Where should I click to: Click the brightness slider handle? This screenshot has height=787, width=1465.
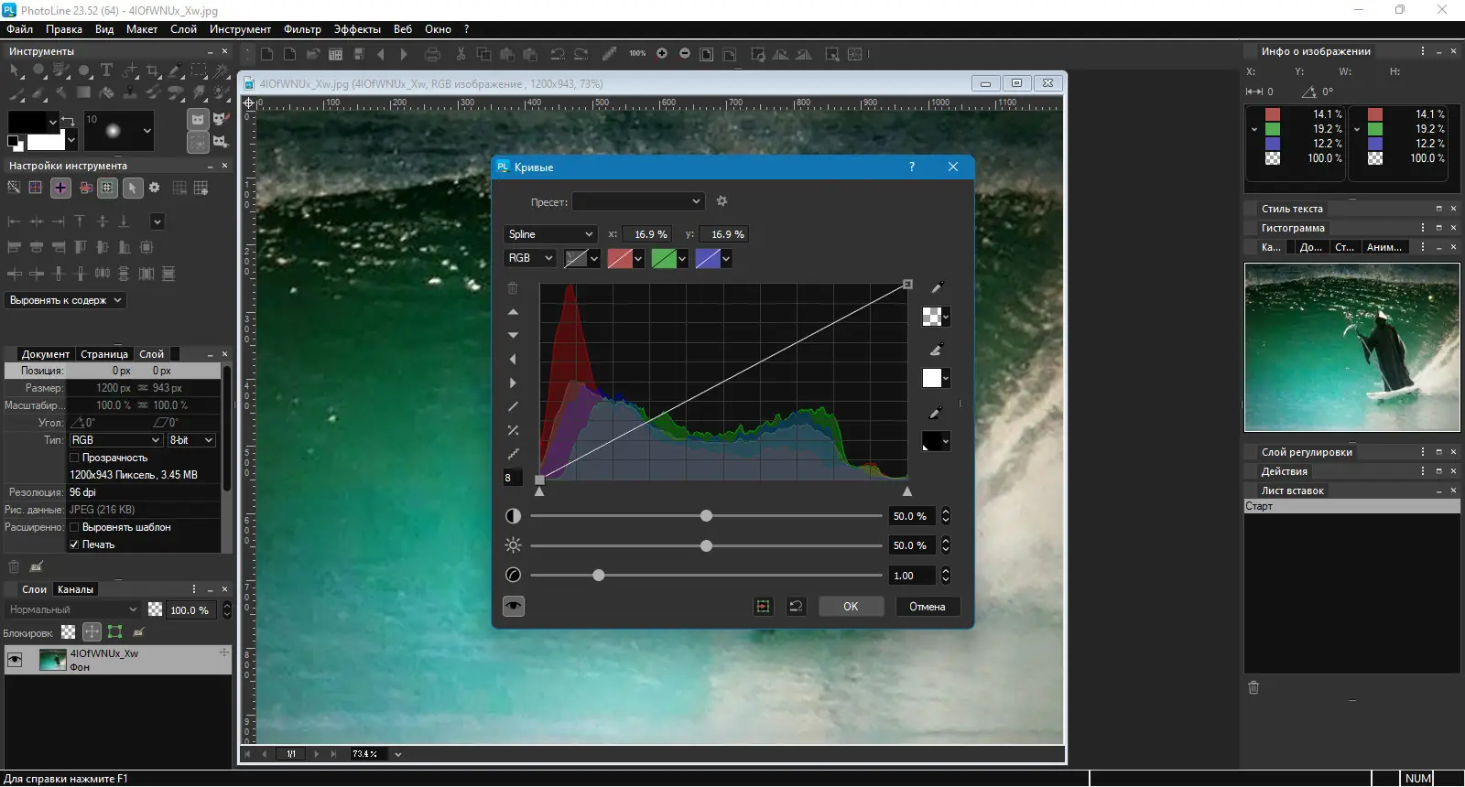[706, 545]
